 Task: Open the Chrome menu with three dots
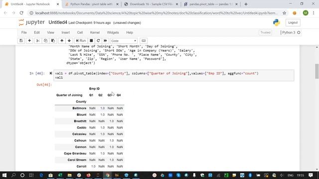click(x=314, y=13)
